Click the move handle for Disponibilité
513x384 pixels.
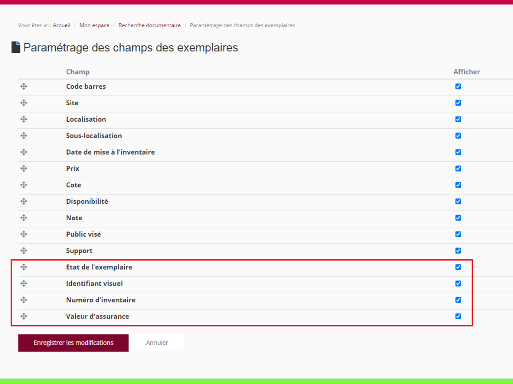pyautogui.click(x=24, y=201)
